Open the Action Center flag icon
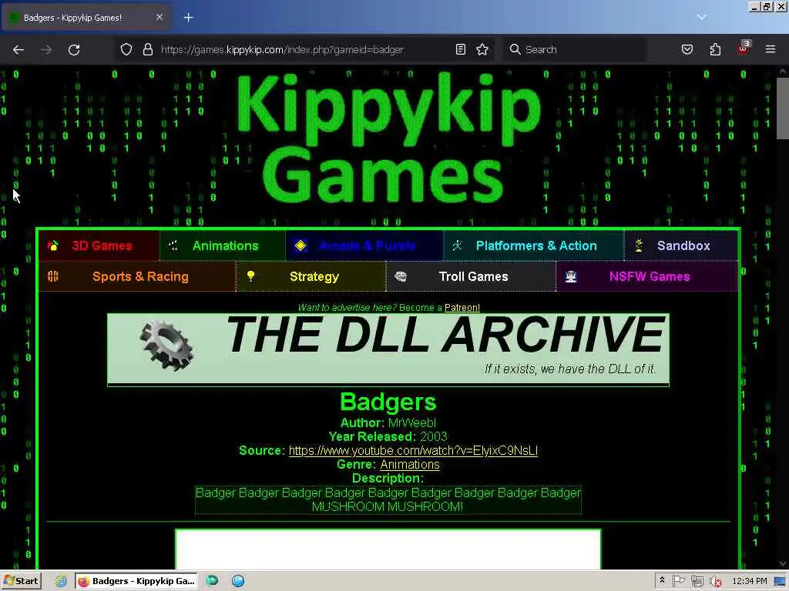 (x=678, y=581)
